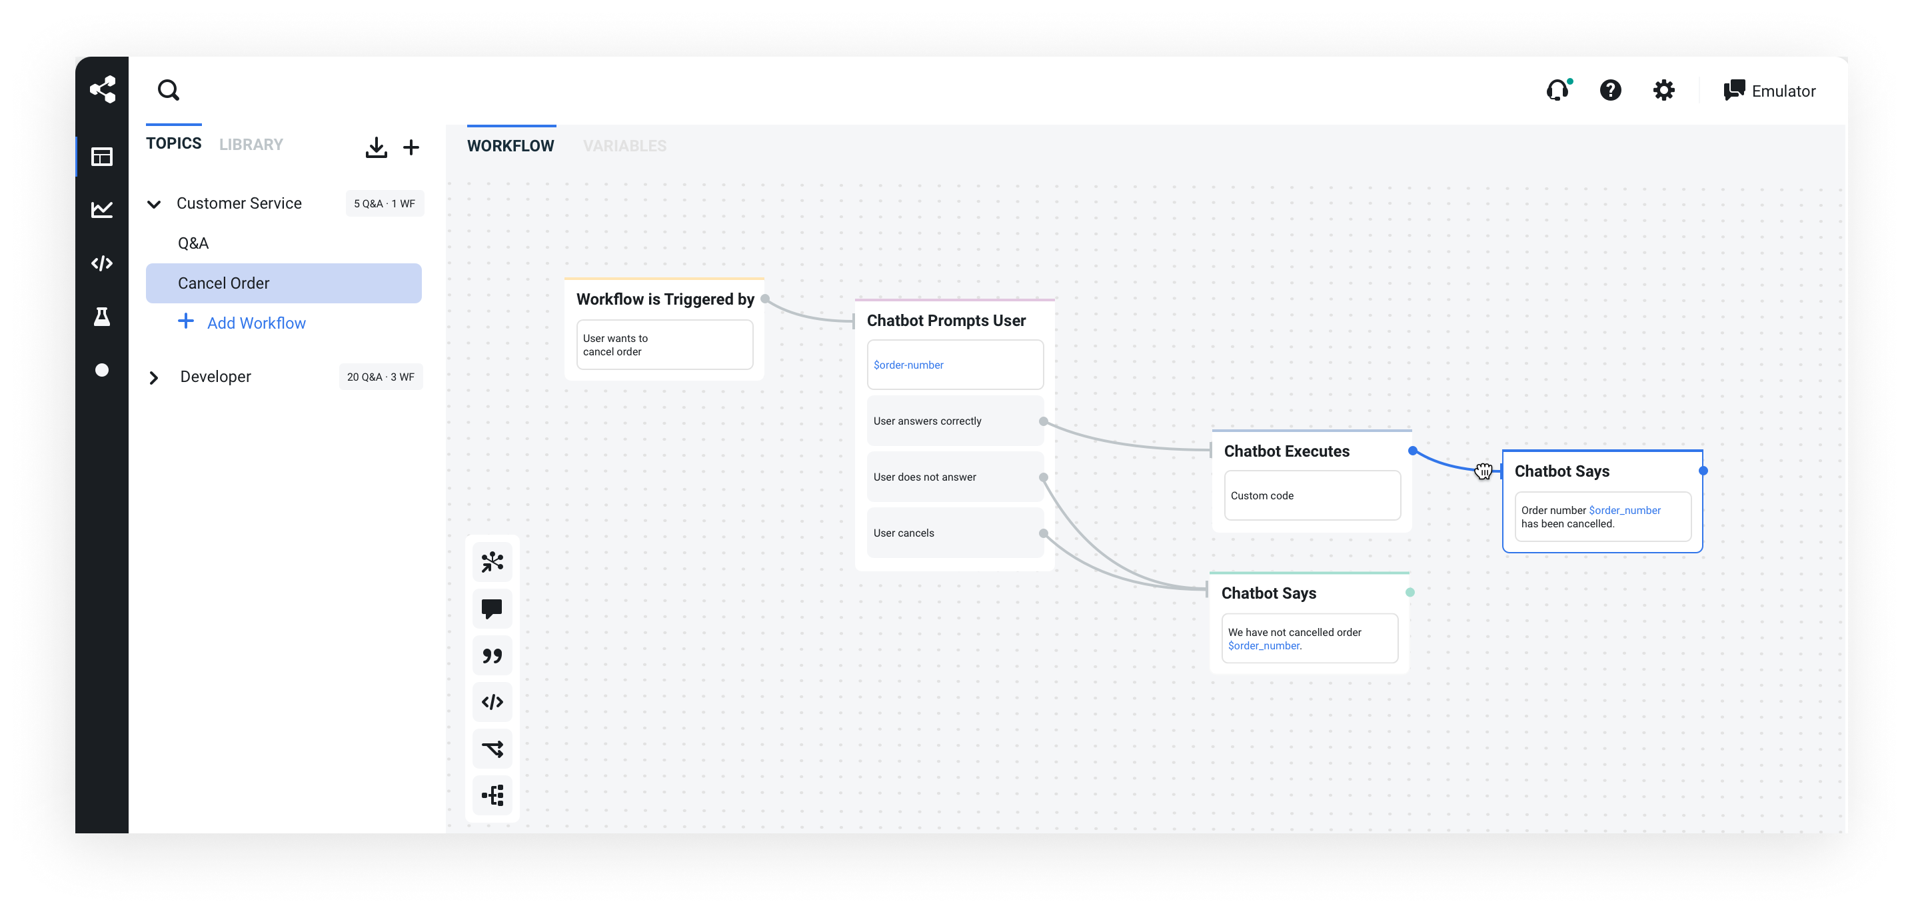Viewport: 1910px width, 914px height.
Task: Select 'User answers correctly' branch
Action: [x=955, y=421]
